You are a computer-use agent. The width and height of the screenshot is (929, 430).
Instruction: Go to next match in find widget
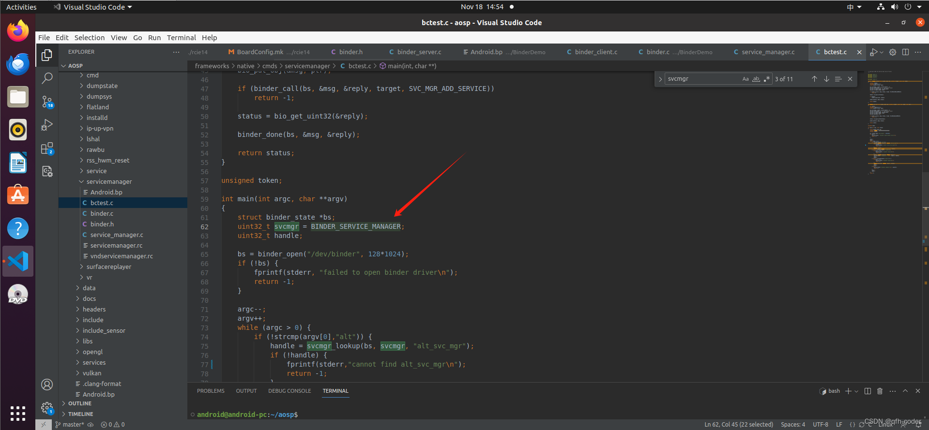pos(826,79)
